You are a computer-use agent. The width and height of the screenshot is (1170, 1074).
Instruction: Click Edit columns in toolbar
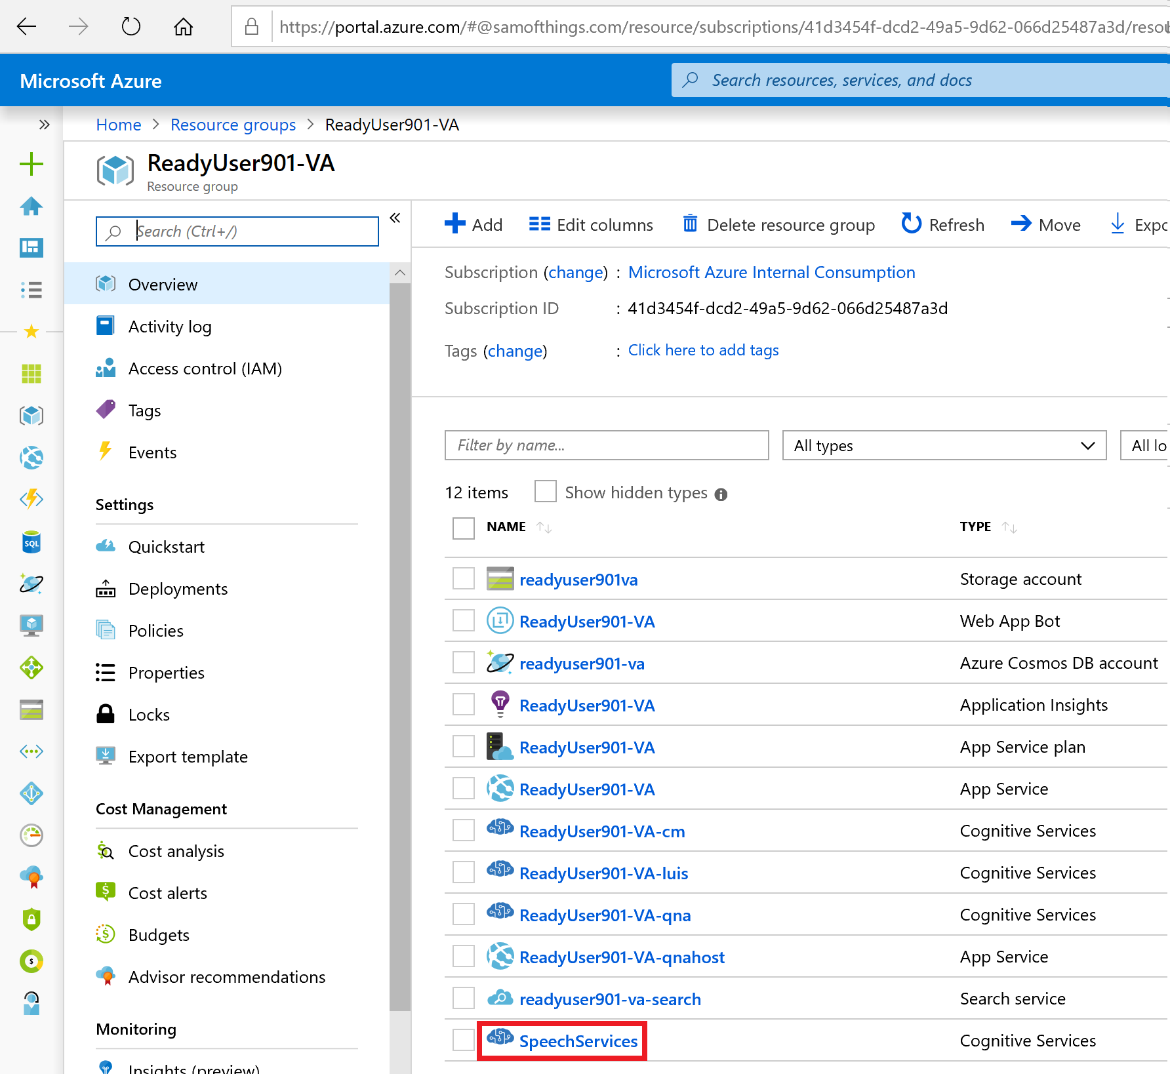(591, 224)
